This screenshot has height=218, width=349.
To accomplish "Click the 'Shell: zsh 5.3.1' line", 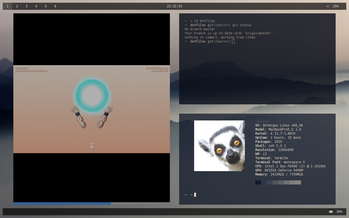I will coord(270,146).
